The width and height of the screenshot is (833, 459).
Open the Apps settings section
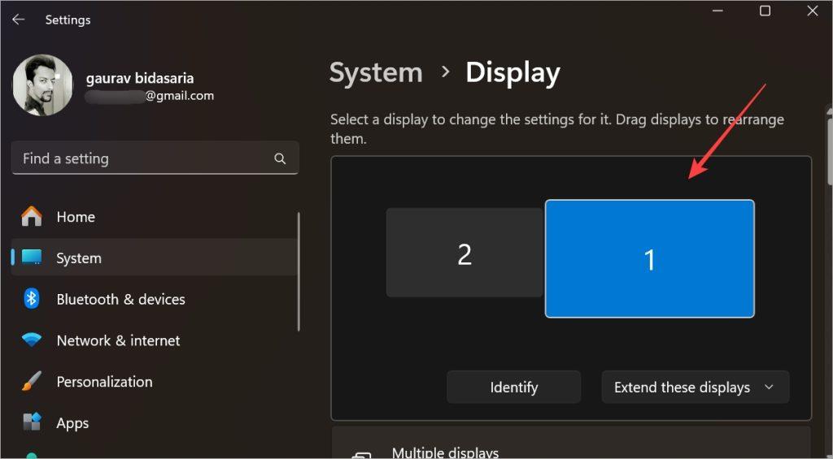click(154, 423)
